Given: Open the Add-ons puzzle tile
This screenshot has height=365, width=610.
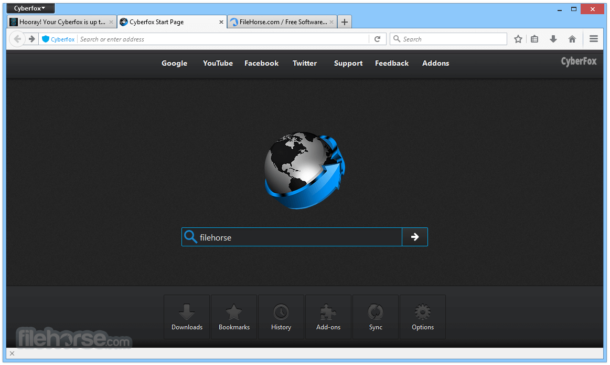Looking at the screenshot, I should pyautogui.click(x=328, y=317).
